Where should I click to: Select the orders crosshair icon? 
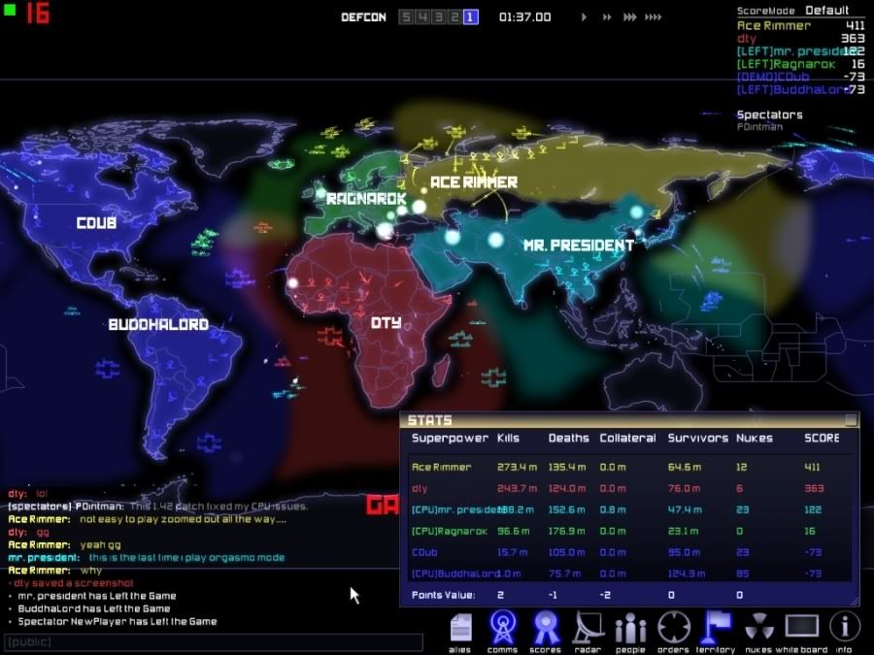click(674, 628)
